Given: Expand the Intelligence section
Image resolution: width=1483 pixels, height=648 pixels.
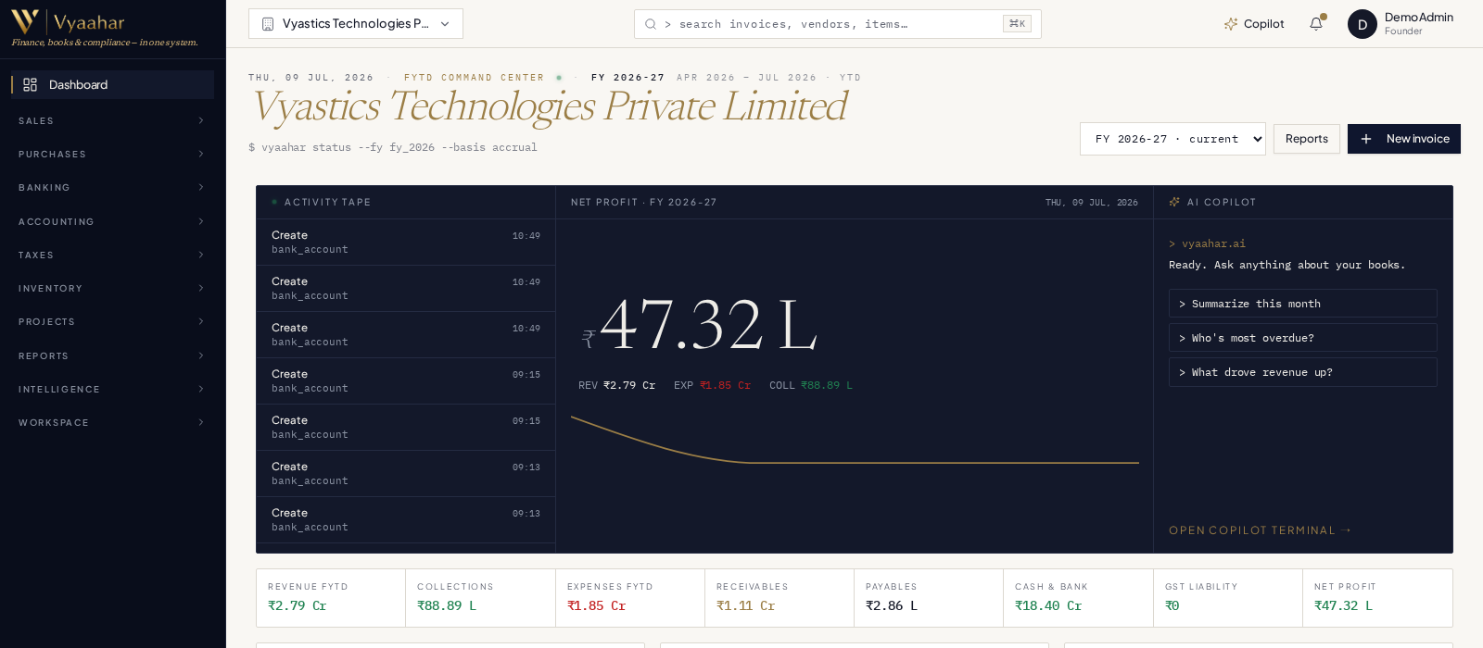Looking at the screenshot, I should (x=112, y=389).
